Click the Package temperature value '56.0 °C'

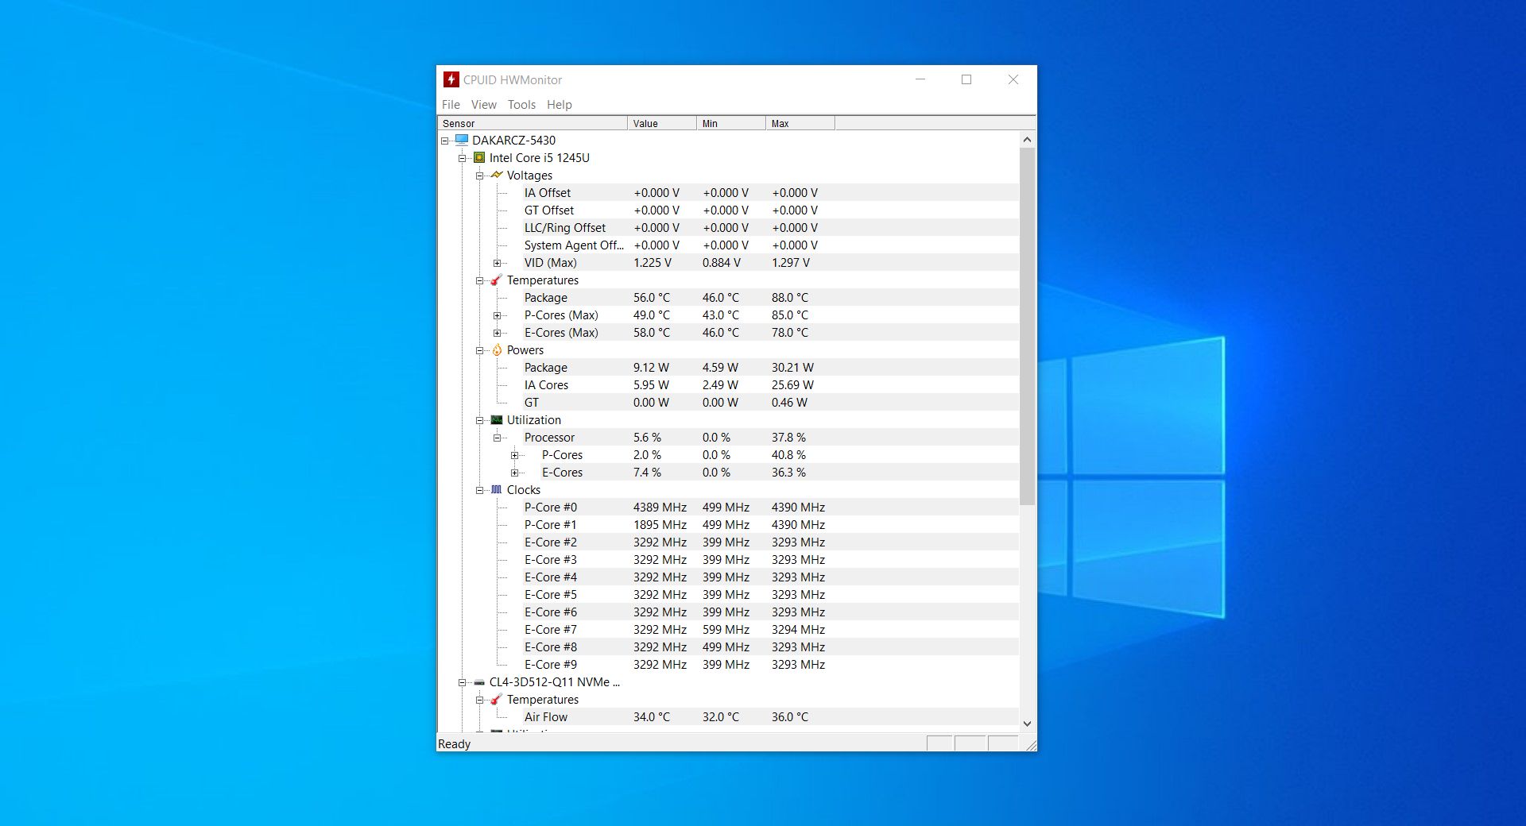tap(651, 298)
